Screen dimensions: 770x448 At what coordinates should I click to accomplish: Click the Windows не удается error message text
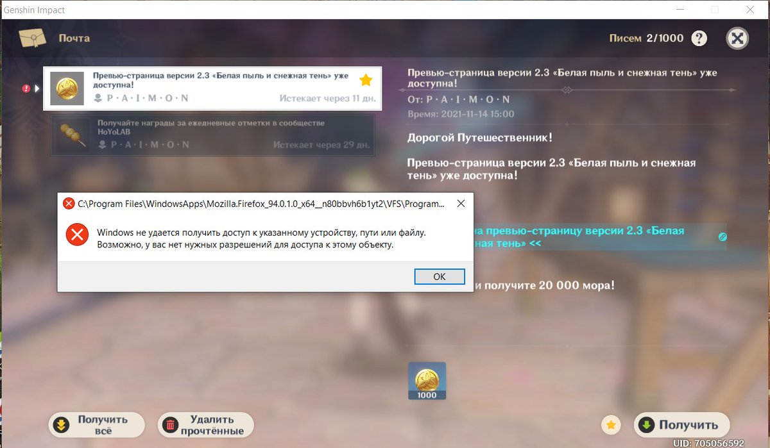(261, 238)
